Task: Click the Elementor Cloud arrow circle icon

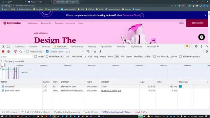Action: (142, 15)
